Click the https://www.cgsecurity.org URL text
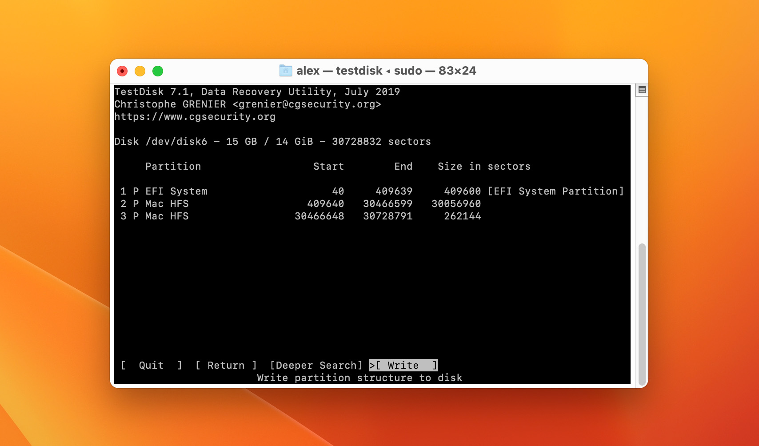 [195, 116]
